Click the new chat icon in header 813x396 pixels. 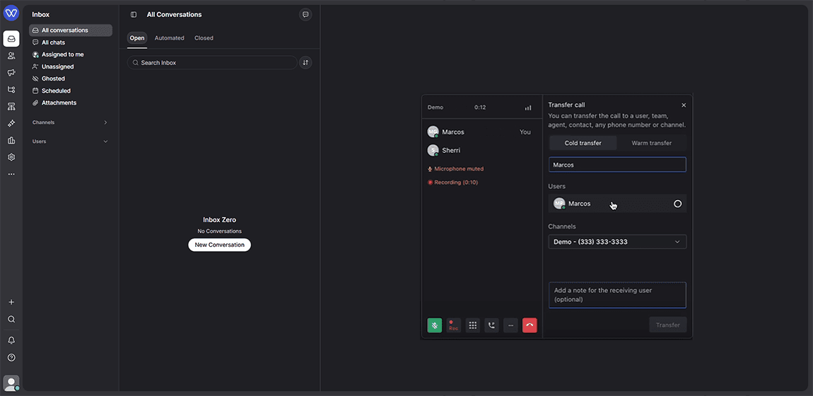(x=305, y=15)
